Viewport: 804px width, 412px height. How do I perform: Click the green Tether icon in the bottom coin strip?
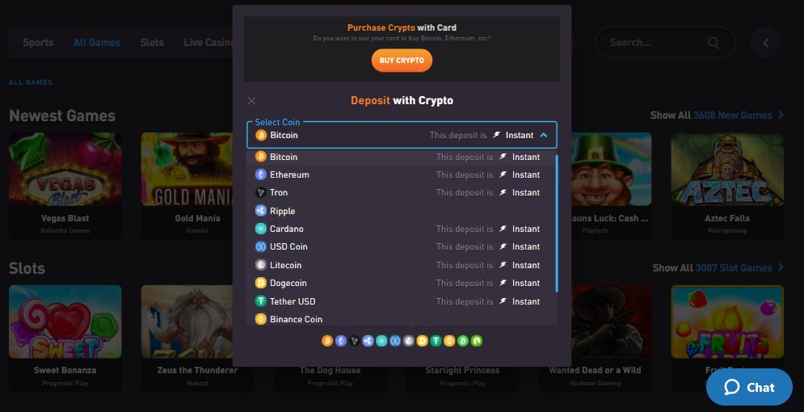pyautogui.click(x=436, y=341)
